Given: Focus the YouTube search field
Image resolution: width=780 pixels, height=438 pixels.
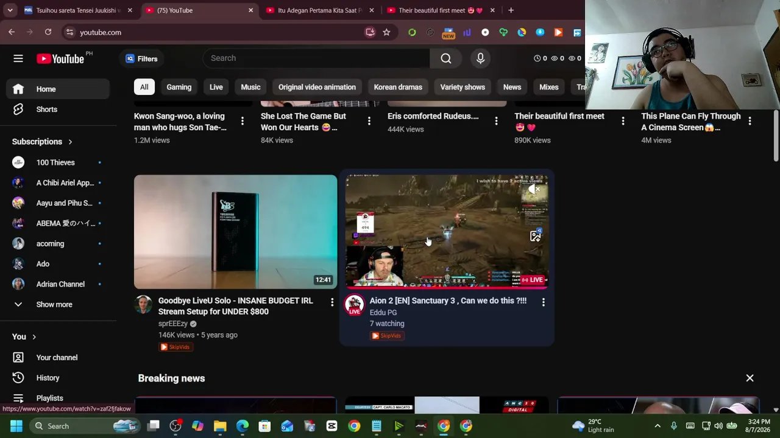Looking at the screenshot, I should 316,58.
